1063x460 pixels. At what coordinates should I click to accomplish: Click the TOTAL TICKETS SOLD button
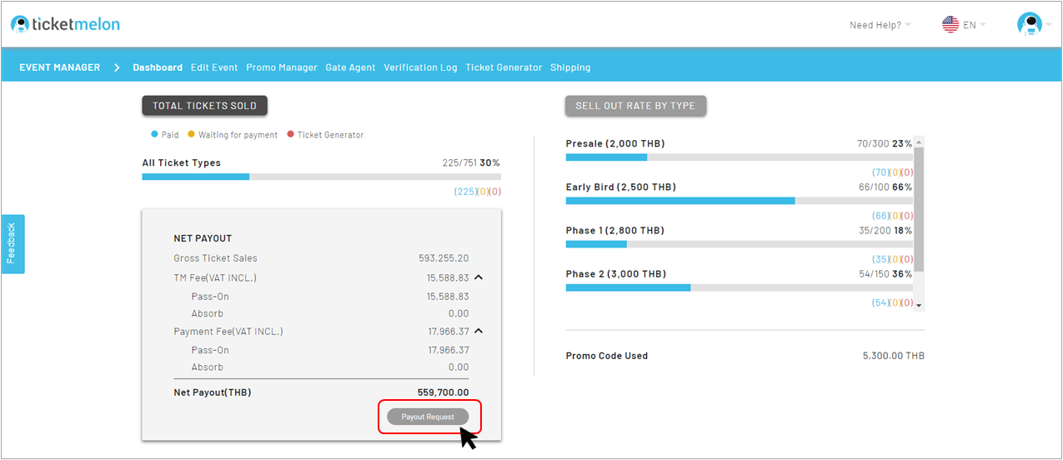(x=204, y=106)
